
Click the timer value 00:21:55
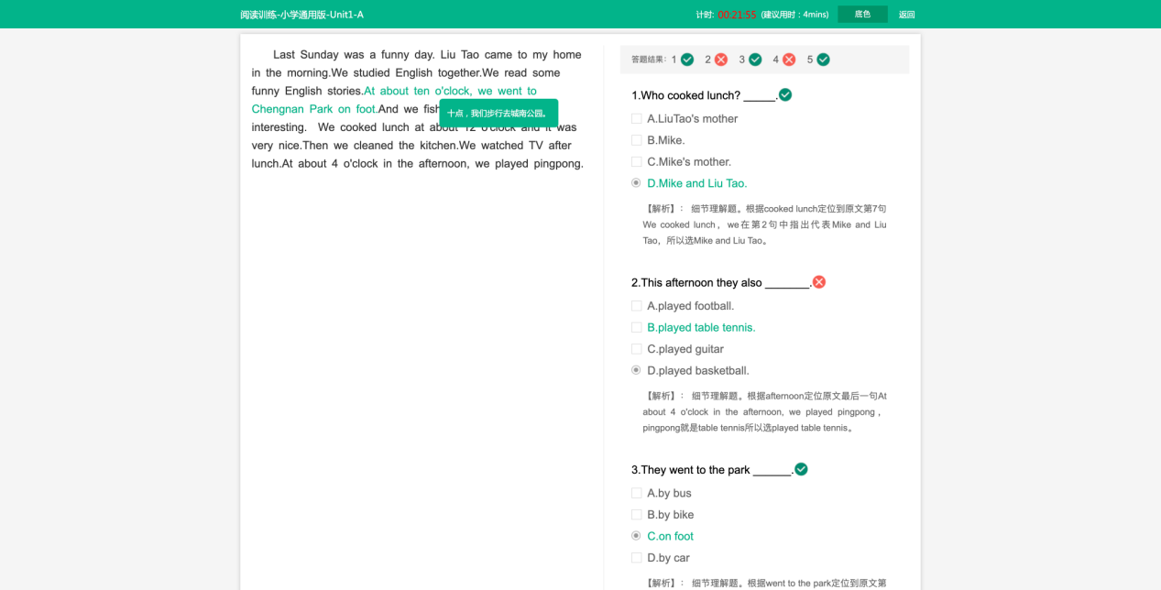(737, 15)
